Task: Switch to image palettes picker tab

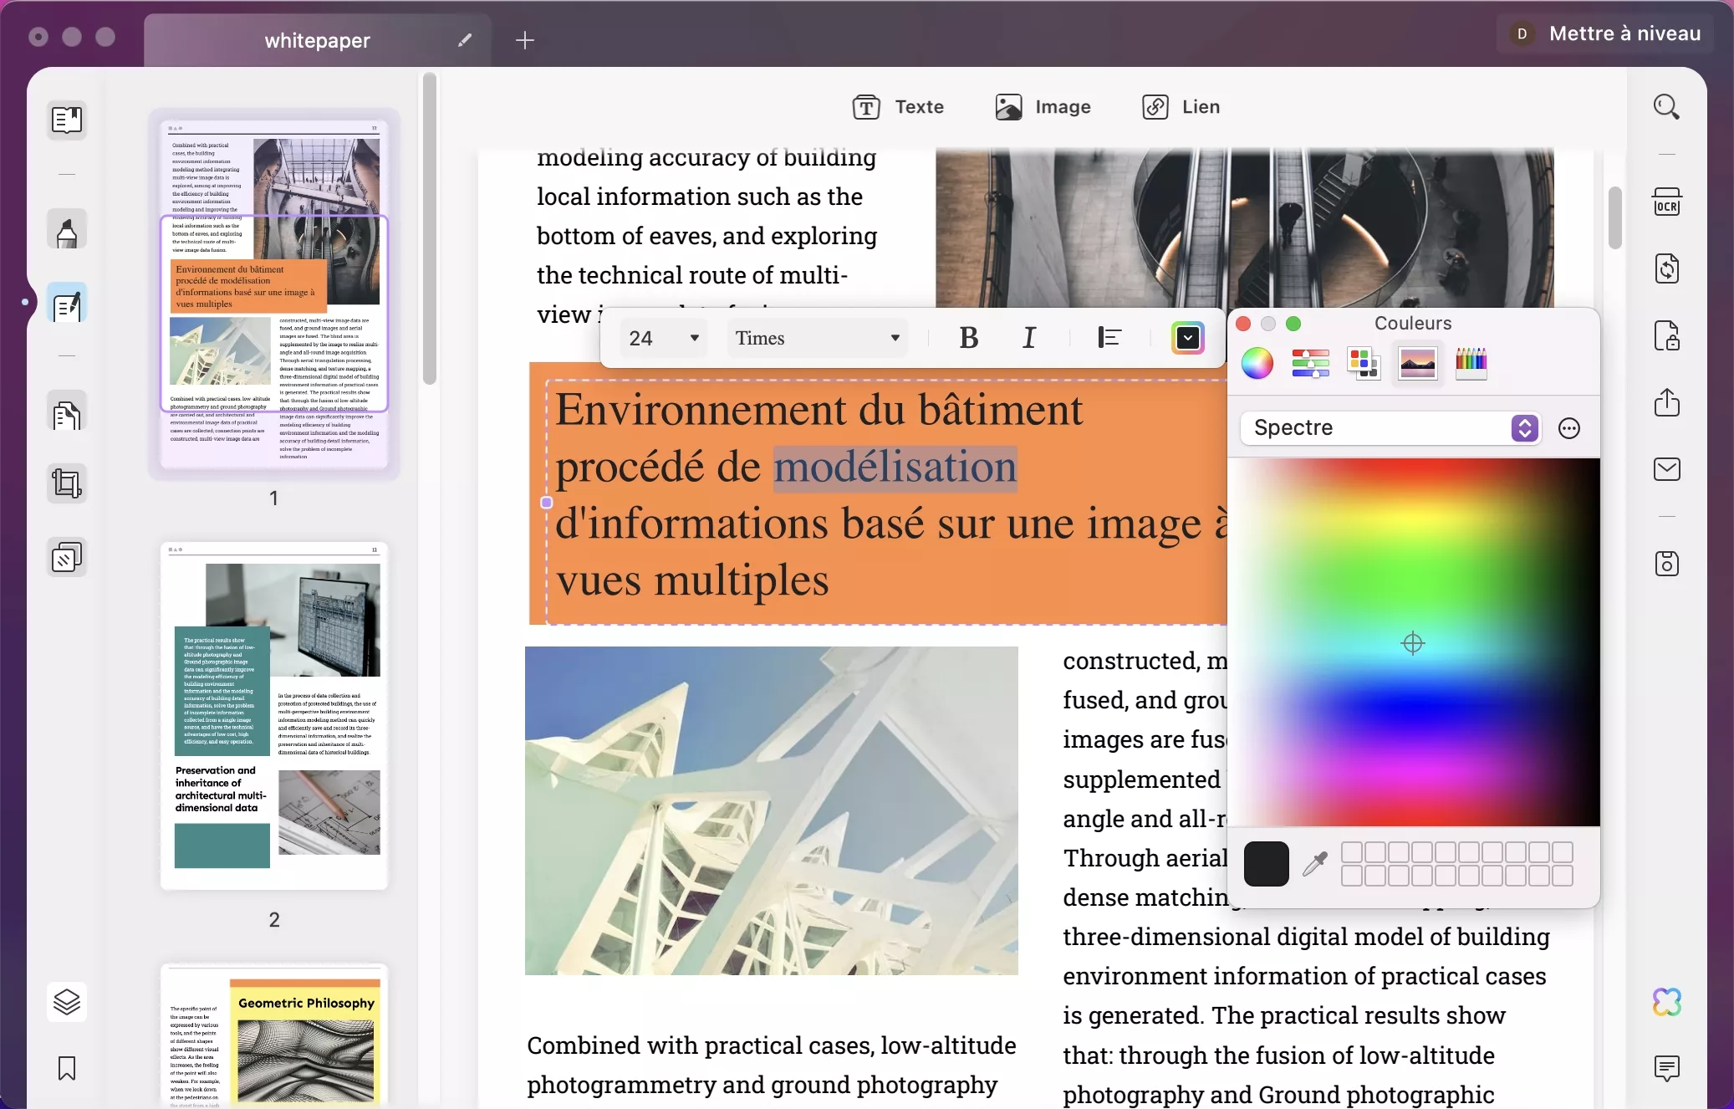Action: (1417, 364)
